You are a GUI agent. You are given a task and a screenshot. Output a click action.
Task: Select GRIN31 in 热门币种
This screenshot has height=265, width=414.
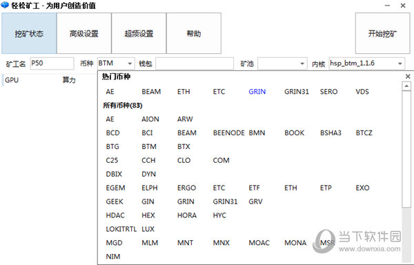pyautogui.click(x=297, y=92)
